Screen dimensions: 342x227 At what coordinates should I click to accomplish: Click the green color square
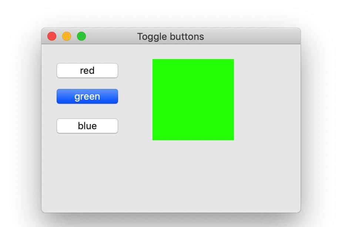pyautogui.click(x=193, y=100)
